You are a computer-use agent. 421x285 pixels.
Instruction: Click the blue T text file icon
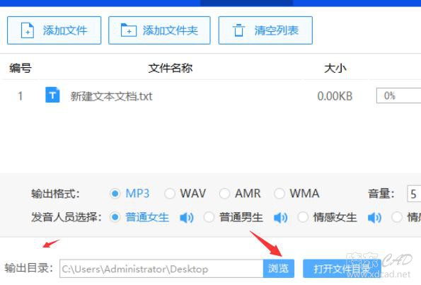point(52,95)
